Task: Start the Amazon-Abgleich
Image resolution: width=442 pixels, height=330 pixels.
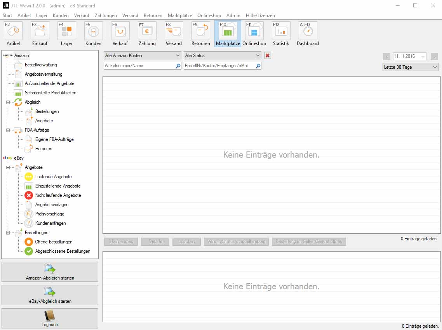Action: 50,272
